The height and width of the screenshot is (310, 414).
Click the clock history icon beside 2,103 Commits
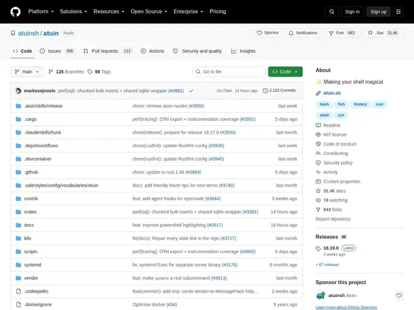265,90
